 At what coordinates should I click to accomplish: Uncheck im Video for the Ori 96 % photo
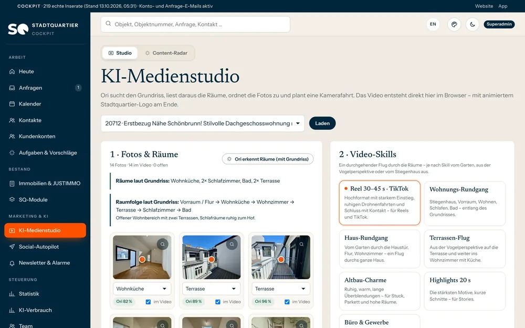(287, 302)
